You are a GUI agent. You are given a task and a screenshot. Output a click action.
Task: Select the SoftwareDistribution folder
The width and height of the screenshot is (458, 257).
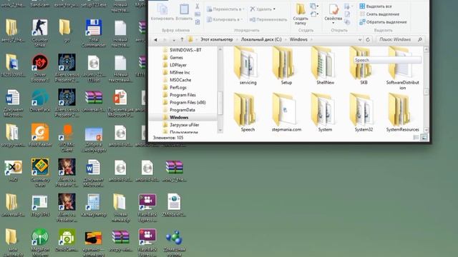point(402,69)
